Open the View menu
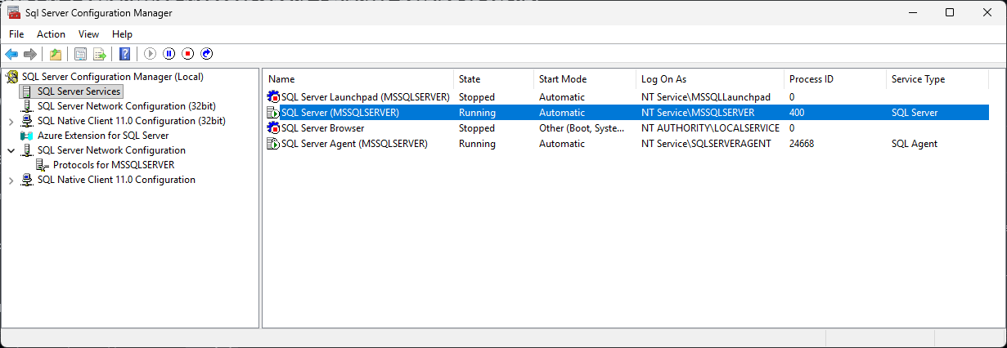The width and height of the screenshot is (1007, 348). pyautogui.click(x=88, y=34)
